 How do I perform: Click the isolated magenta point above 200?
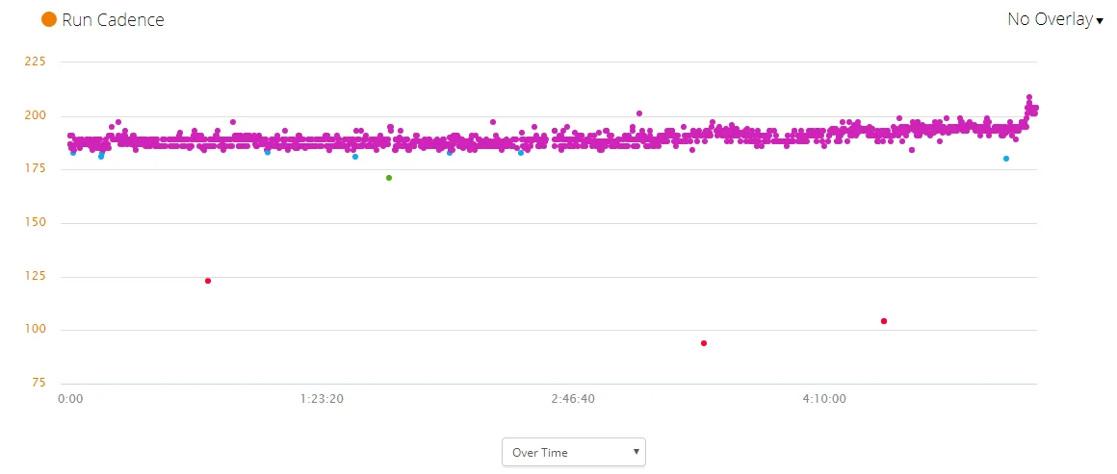click(639, 113)
